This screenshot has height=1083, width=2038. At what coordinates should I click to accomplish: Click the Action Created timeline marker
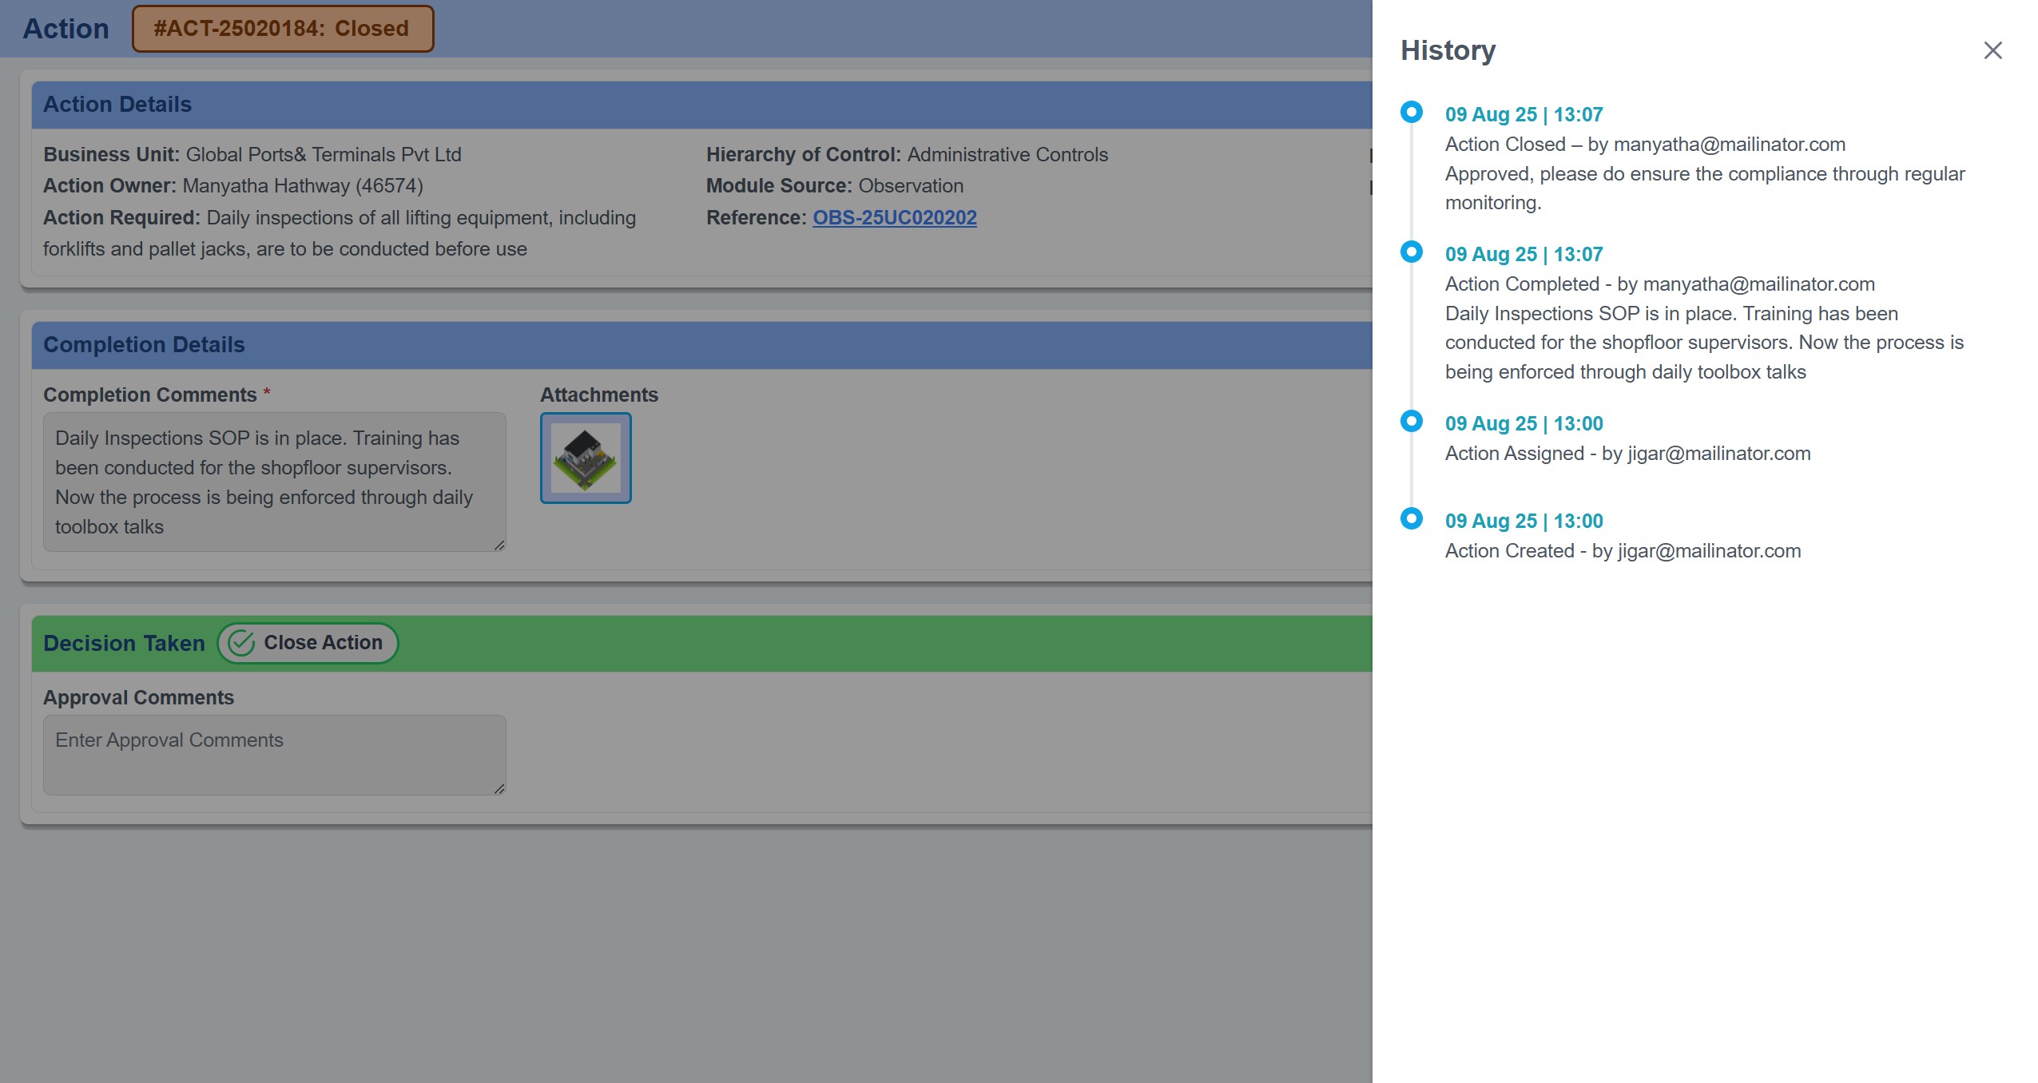click(x=1412, y=518)
